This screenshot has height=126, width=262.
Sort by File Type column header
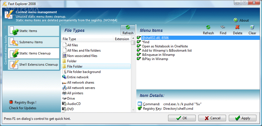[87, 39]
